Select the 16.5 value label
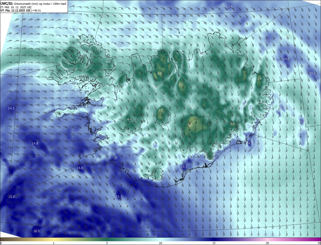321x245 pixels. [x=36, y=231]
